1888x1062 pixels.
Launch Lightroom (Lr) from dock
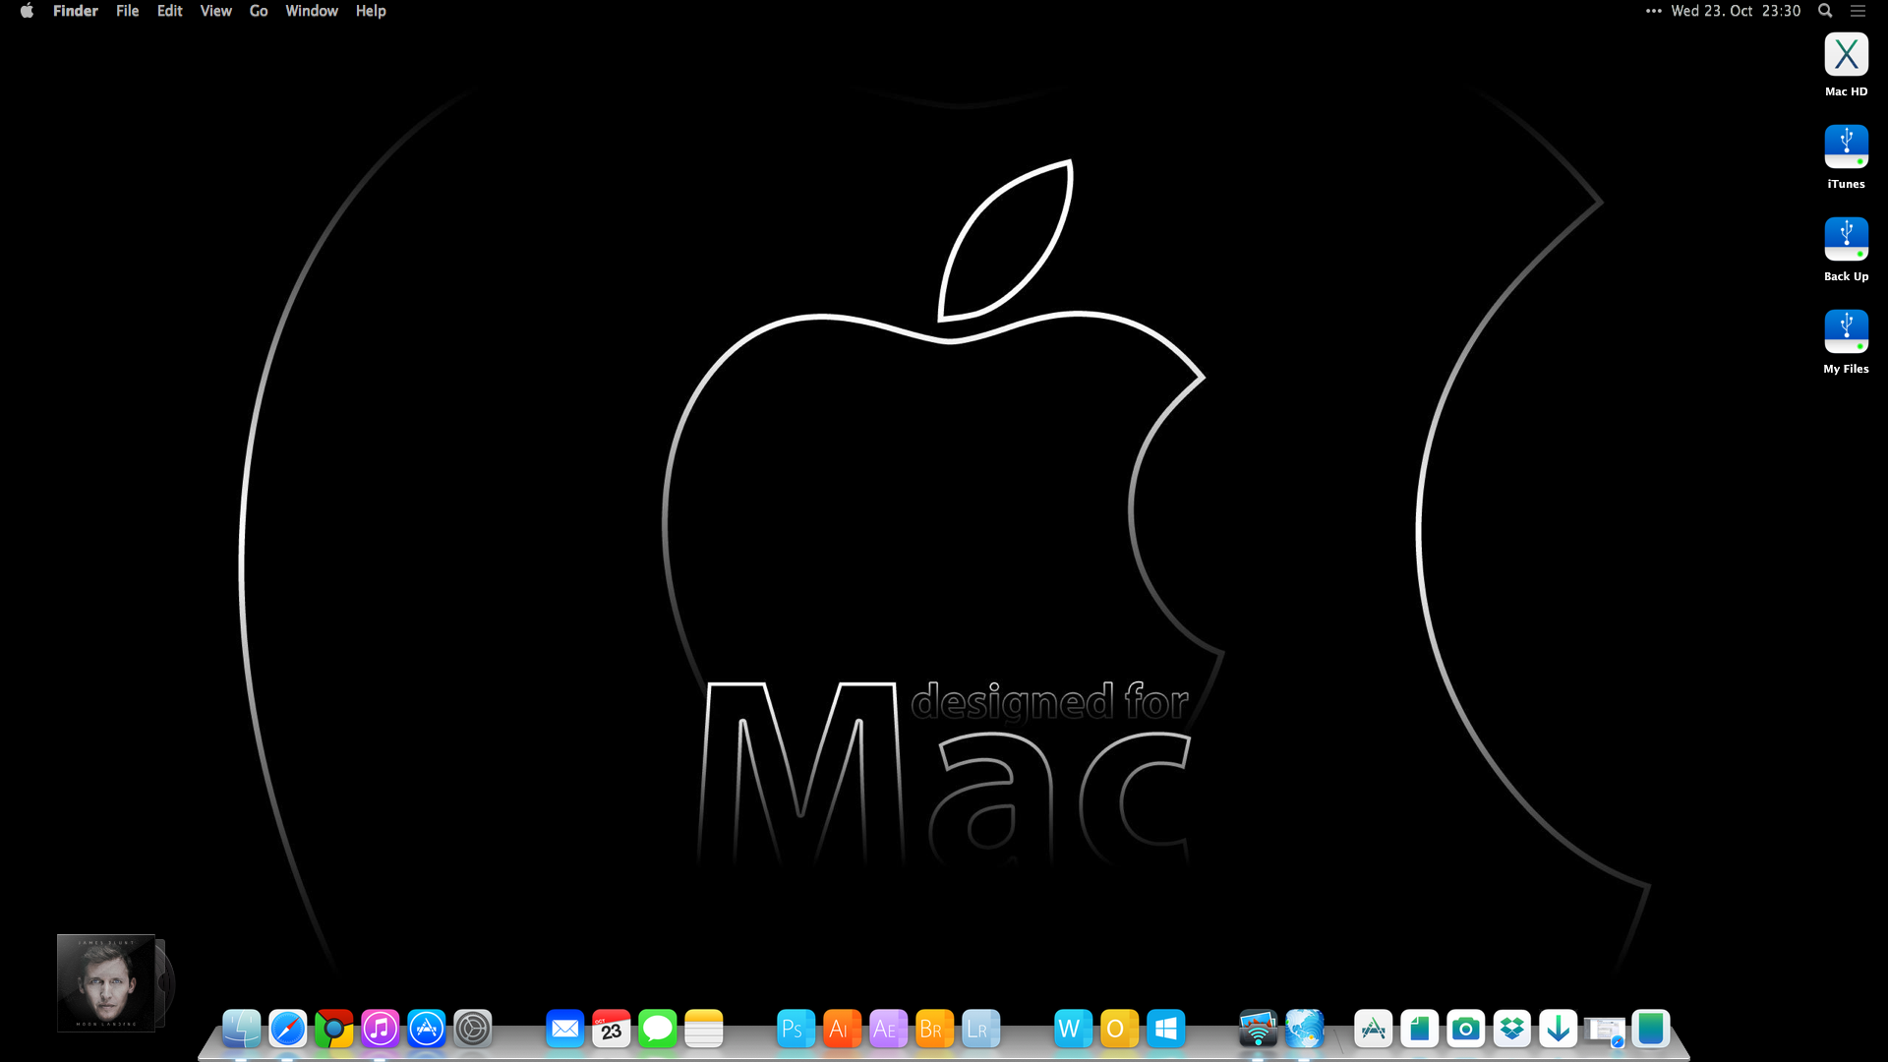tap(981, 1029)
